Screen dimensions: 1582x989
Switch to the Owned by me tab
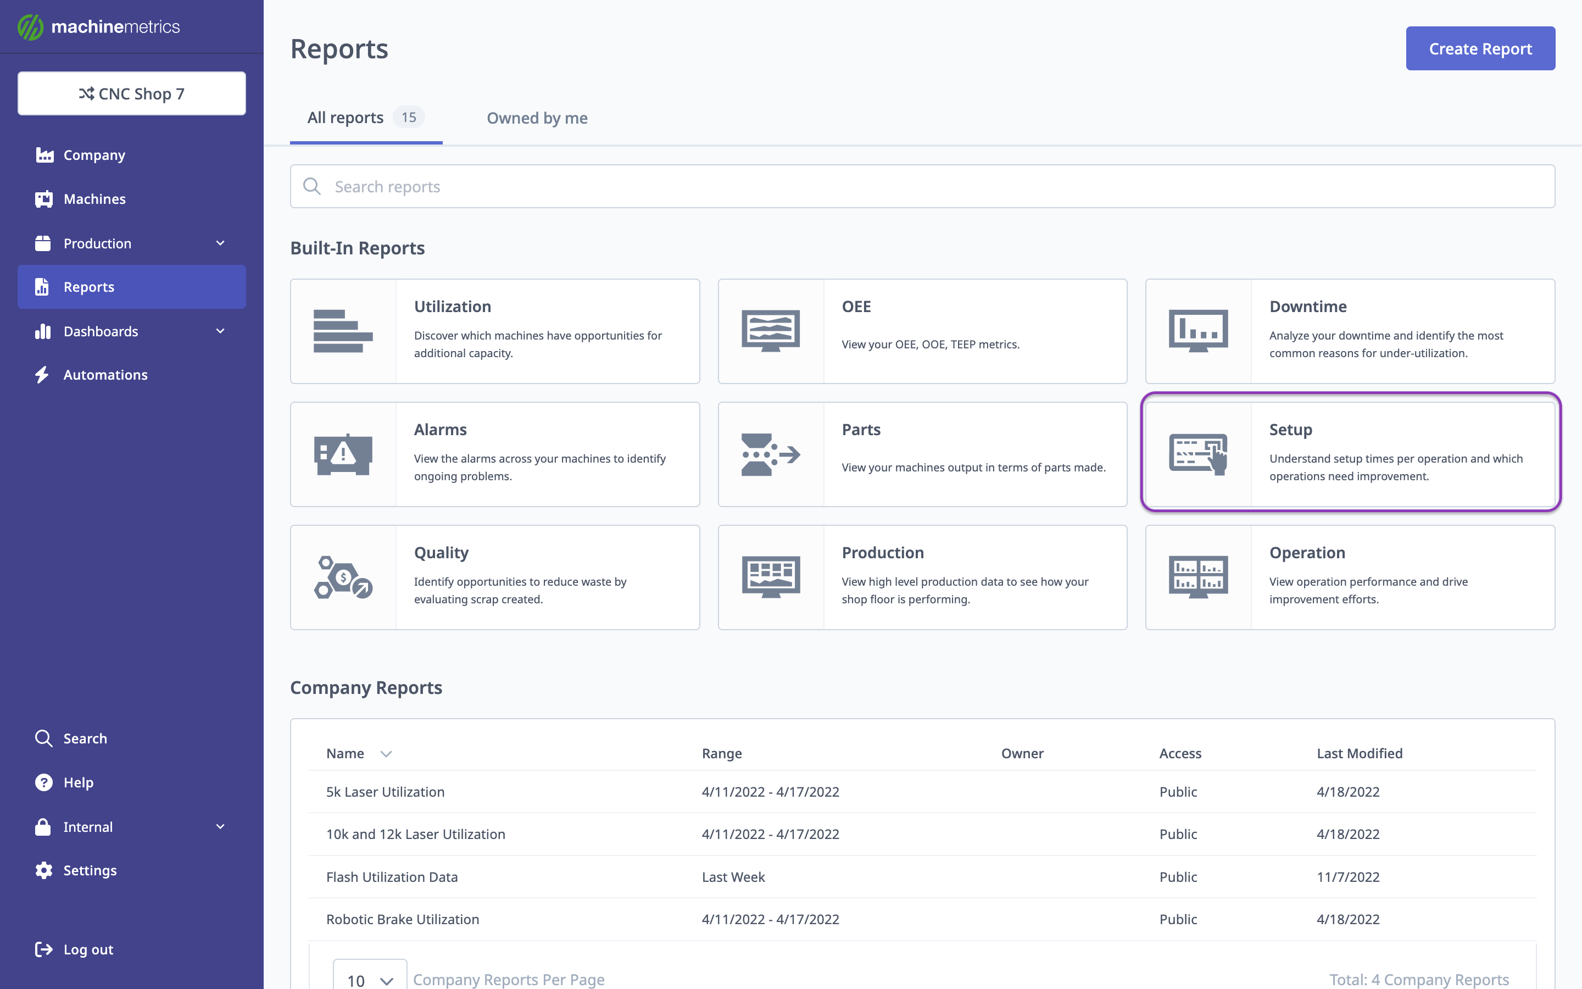click(x=536, y=118)
